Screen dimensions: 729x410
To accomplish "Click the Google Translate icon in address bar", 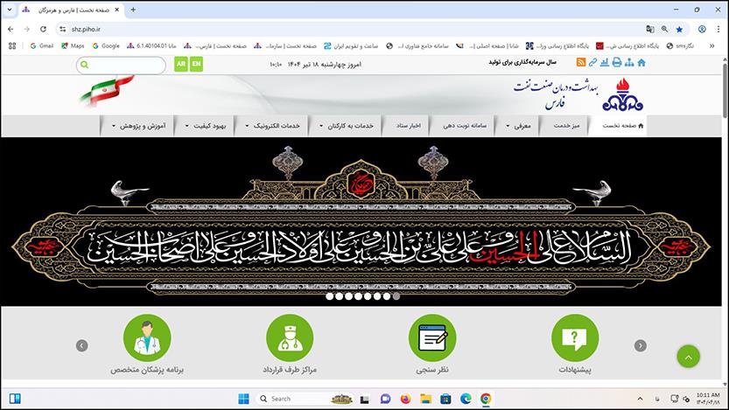I will click(650, 29).
